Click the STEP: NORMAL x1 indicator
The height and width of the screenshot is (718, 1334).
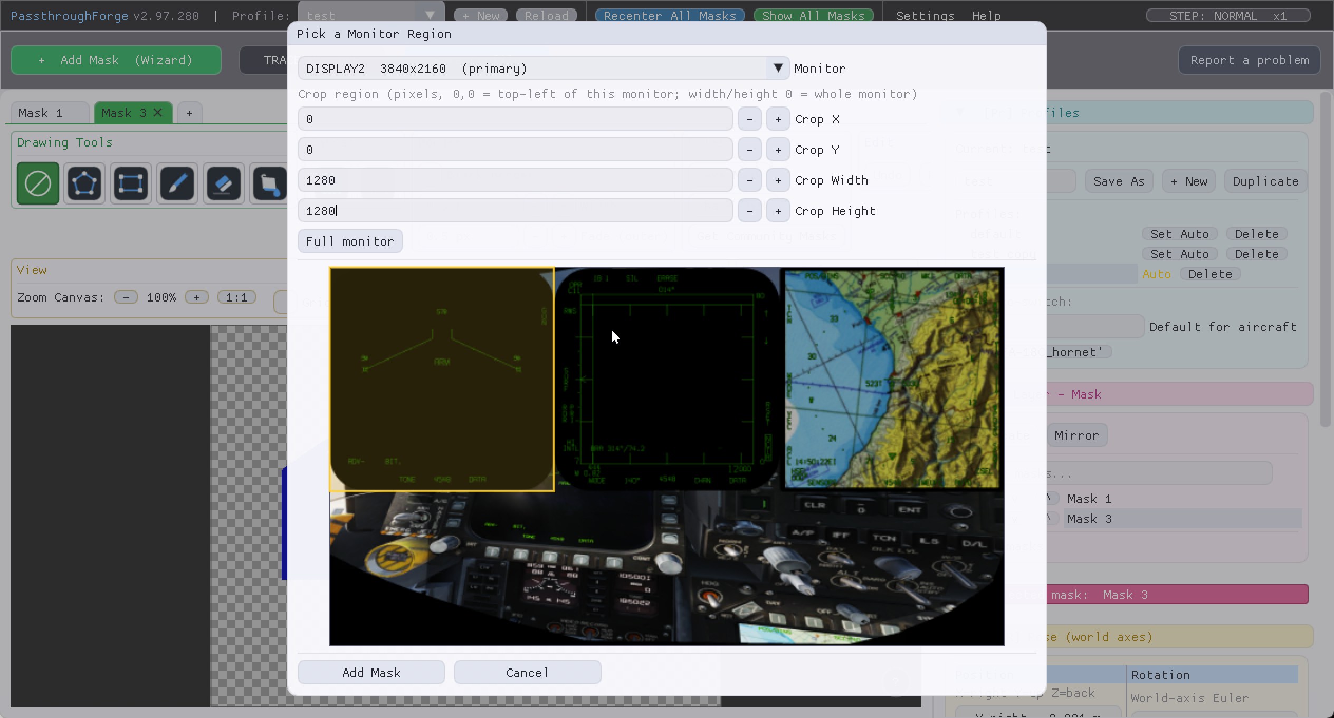tap(1228, 16)
